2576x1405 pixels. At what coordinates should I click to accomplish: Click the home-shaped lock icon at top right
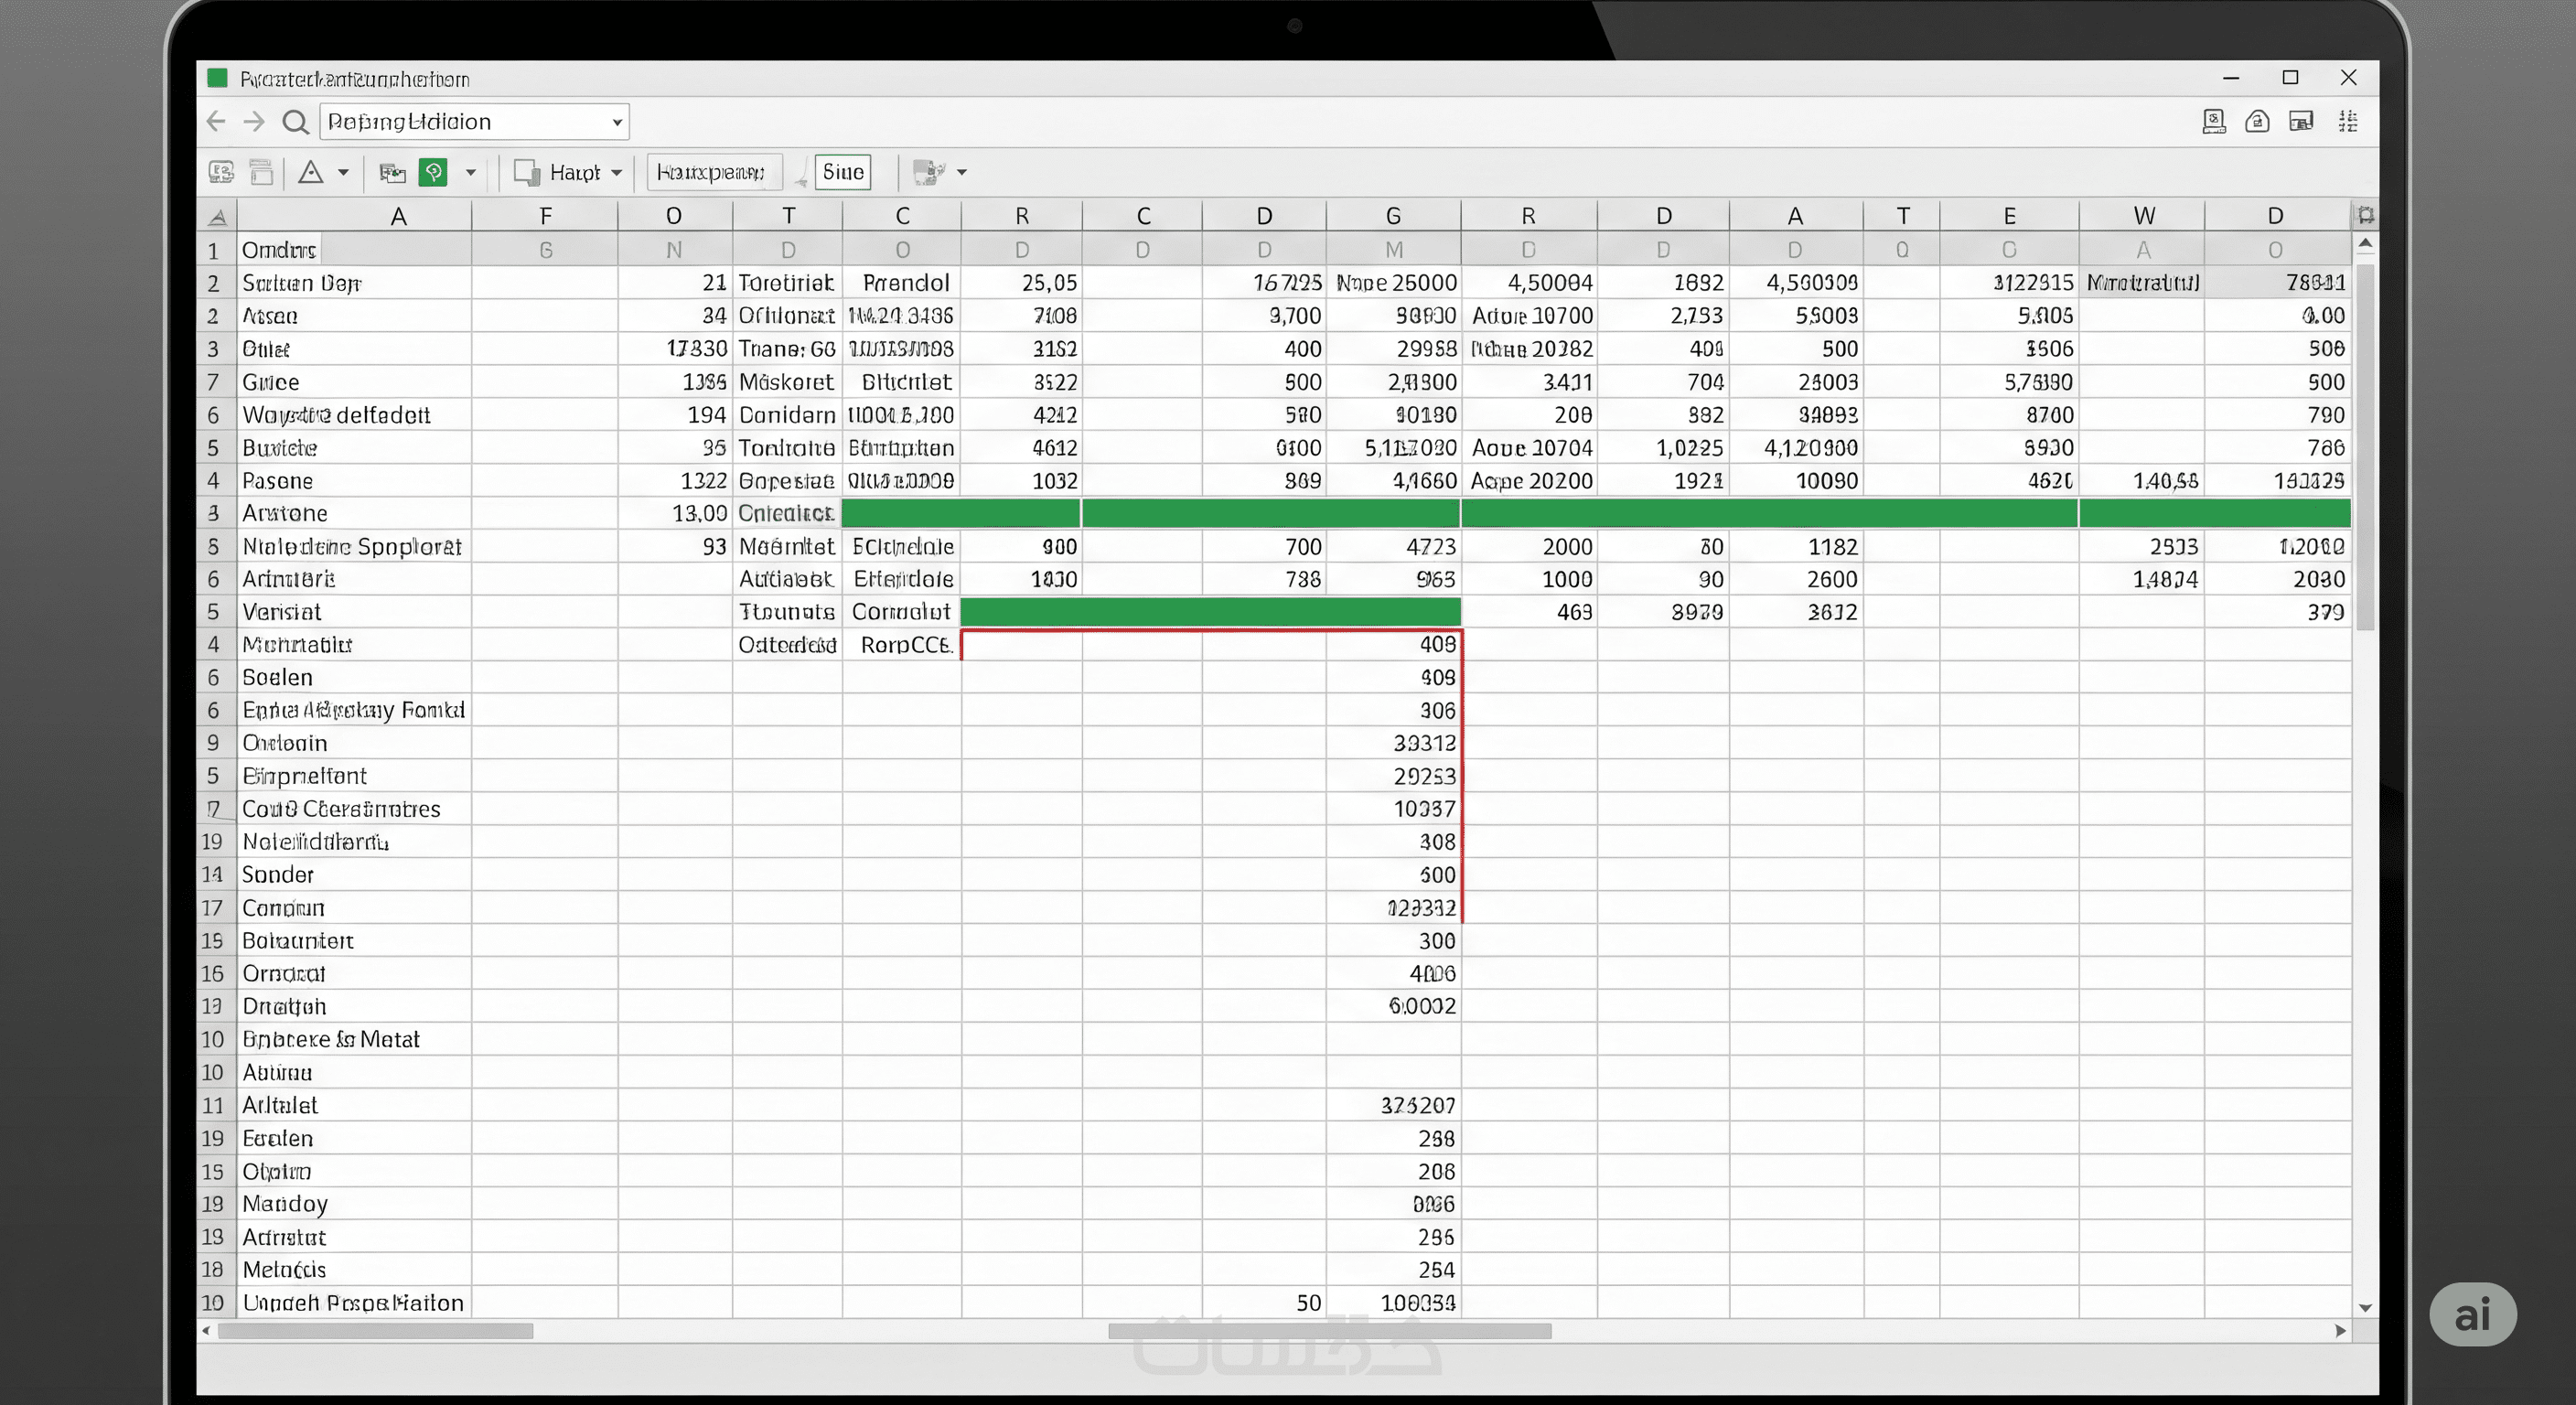point(2257,122)
